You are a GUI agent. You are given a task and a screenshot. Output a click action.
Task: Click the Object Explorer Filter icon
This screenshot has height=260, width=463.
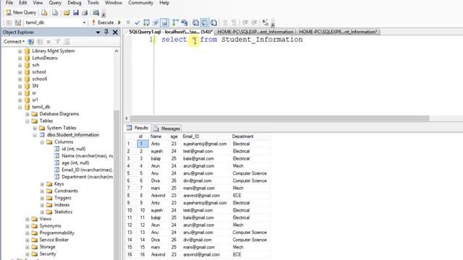(58, 42)
